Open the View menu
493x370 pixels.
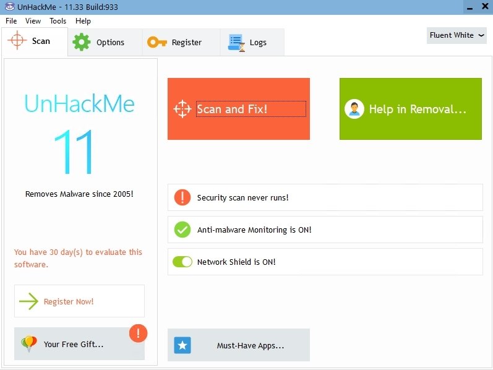[33, 21]
